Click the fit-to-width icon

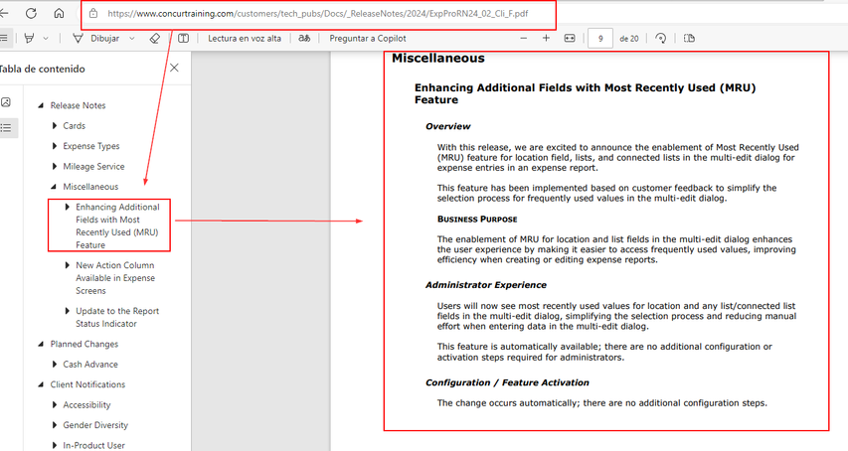570,39
